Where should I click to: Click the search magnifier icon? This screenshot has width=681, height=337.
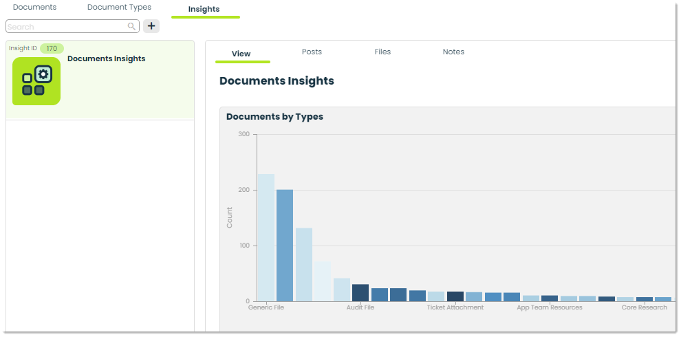(x=131, y=27)
